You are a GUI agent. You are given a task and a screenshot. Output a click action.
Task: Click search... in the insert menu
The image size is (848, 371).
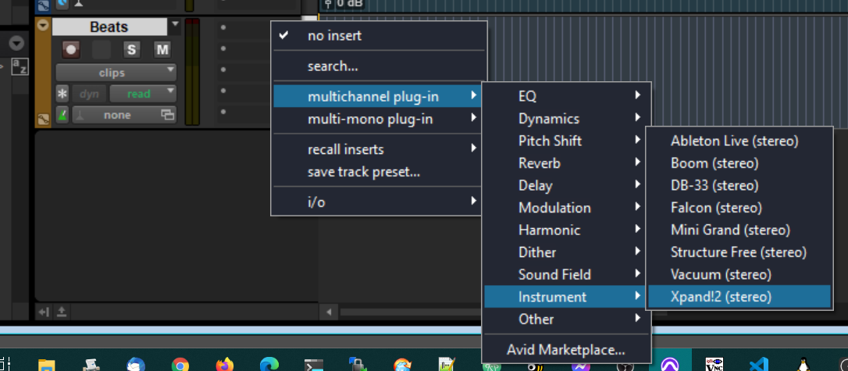click(x=333, y=66)
